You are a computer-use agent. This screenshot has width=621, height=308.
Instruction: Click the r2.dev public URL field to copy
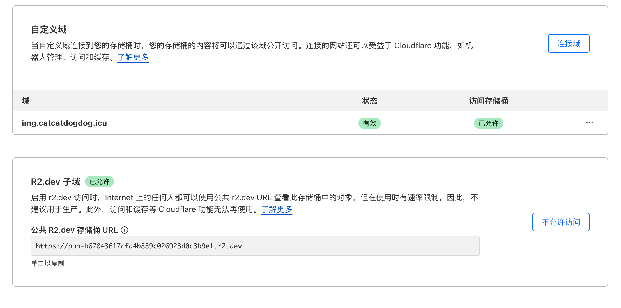click(255, 246)
